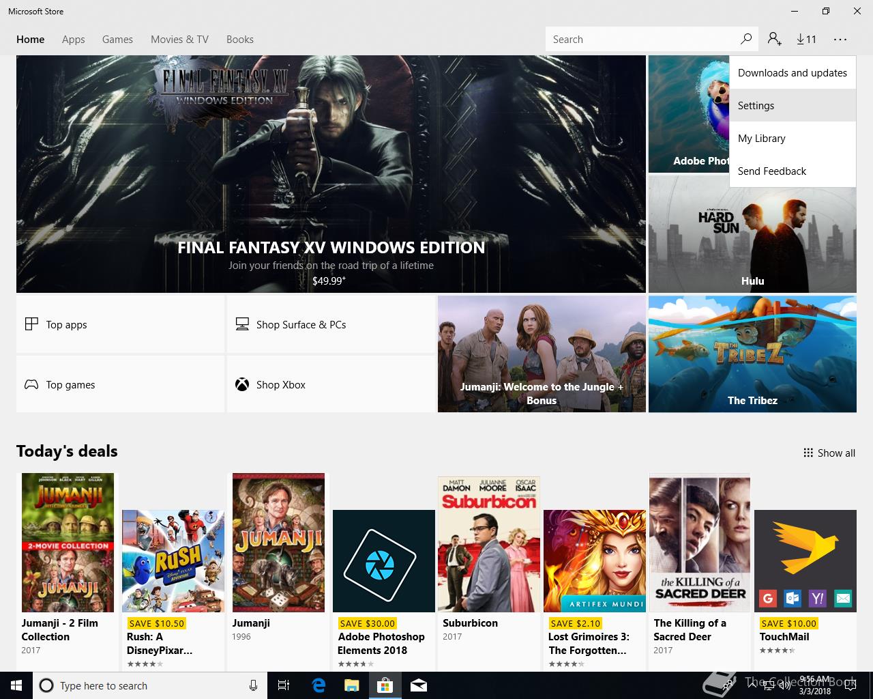The image size is (873, 699).
Task: Open the Final Fantasy XV hero banner
Action: (x=331, y=174)
